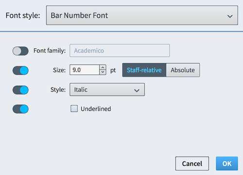Open the Font style dropdown
Screen dimensions: 243x175
point(142,16)
